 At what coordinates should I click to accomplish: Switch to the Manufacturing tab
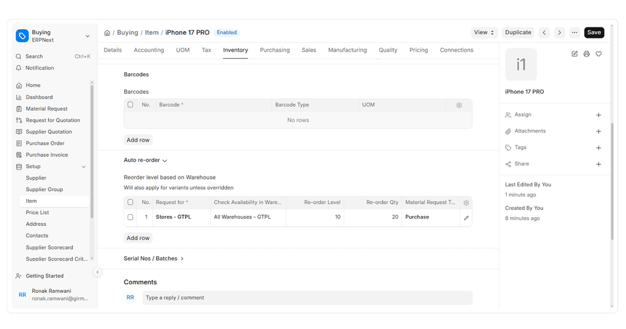[x=347, y=50]
